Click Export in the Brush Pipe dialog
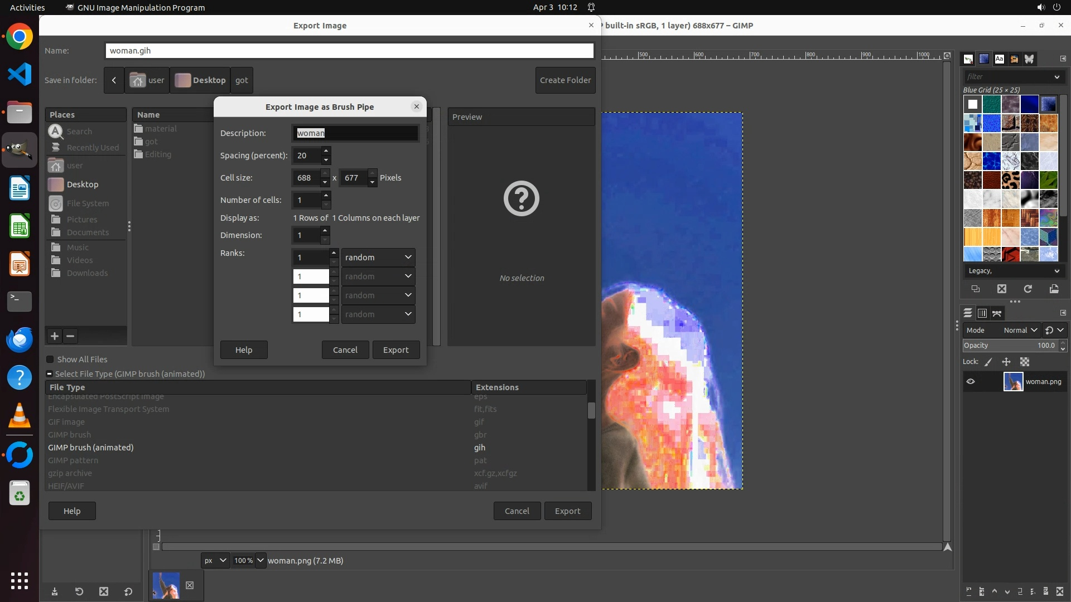Image resolution: width=1071 pixels, height=602 pixels. click(x=395, y=350)
